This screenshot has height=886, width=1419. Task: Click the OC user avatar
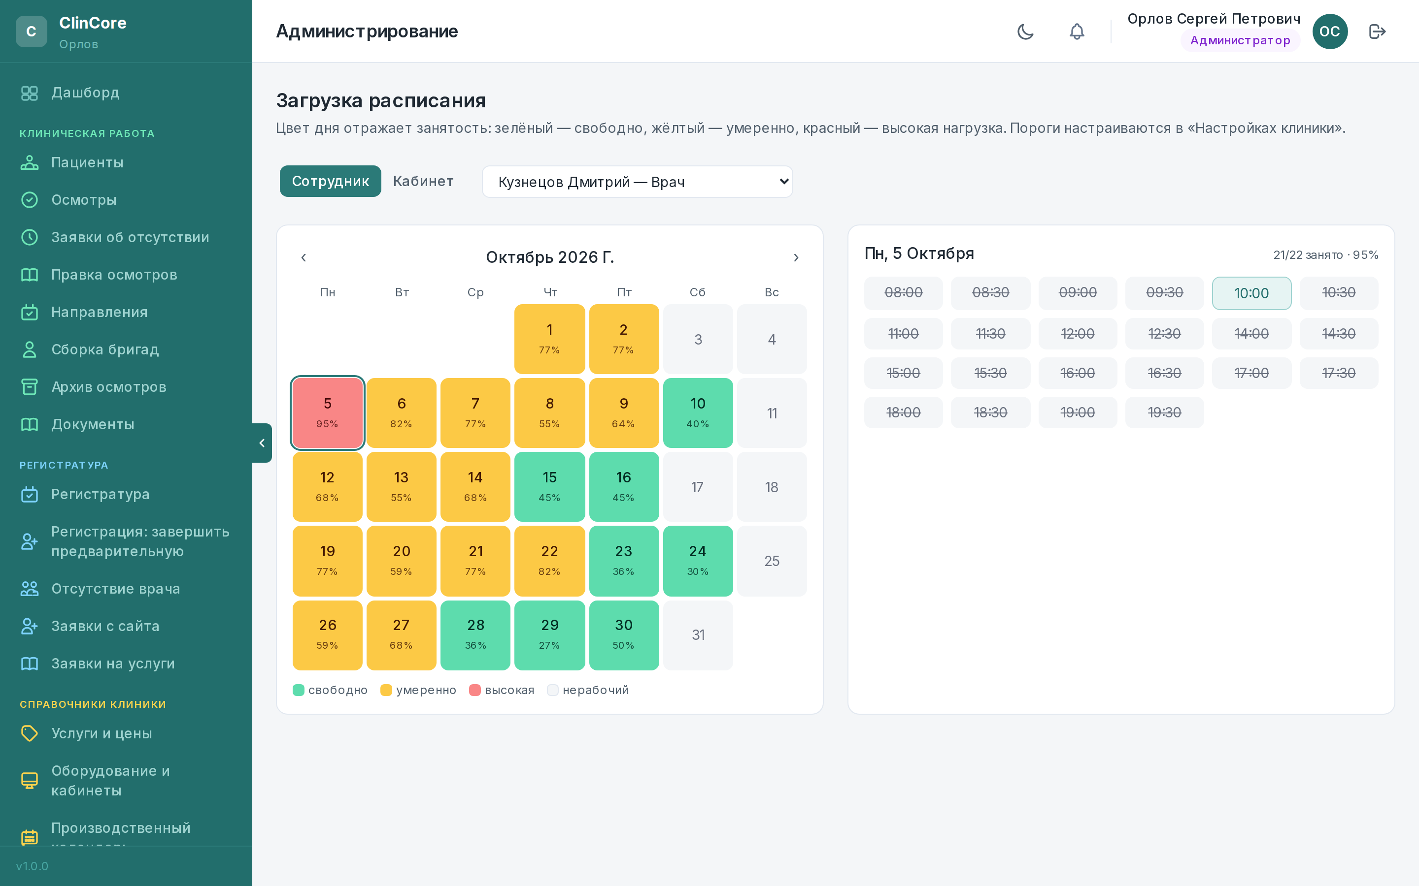1329,31
